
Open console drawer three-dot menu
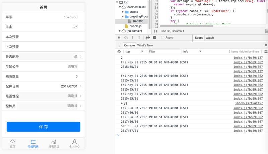coord(119,45)
